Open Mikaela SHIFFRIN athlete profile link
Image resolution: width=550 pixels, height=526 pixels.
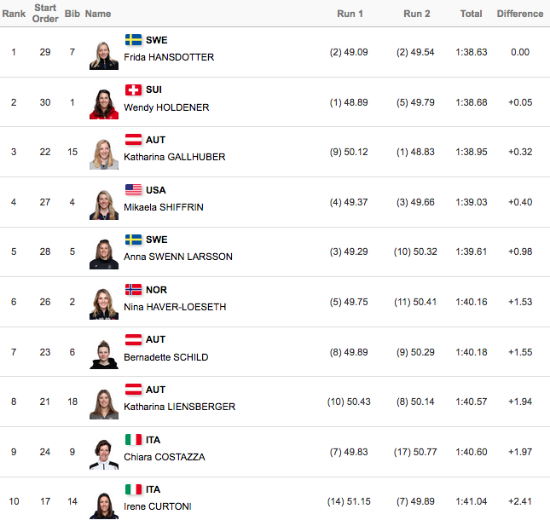164,207
